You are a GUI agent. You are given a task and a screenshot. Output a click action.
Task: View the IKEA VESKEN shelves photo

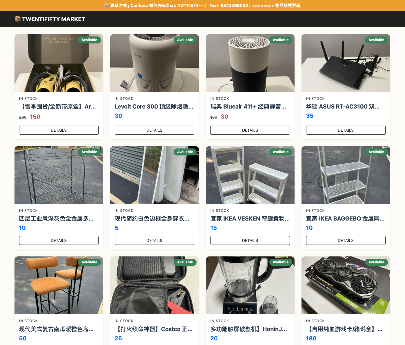(x=250, y=175)
